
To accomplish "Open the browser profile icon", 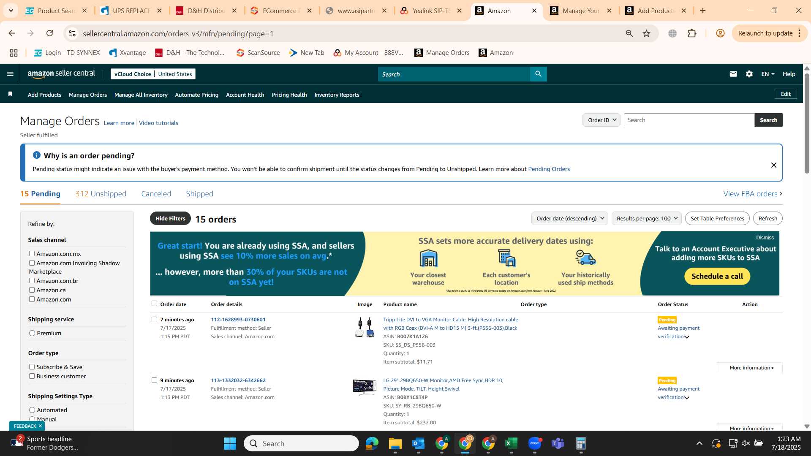I will [721, 33].
